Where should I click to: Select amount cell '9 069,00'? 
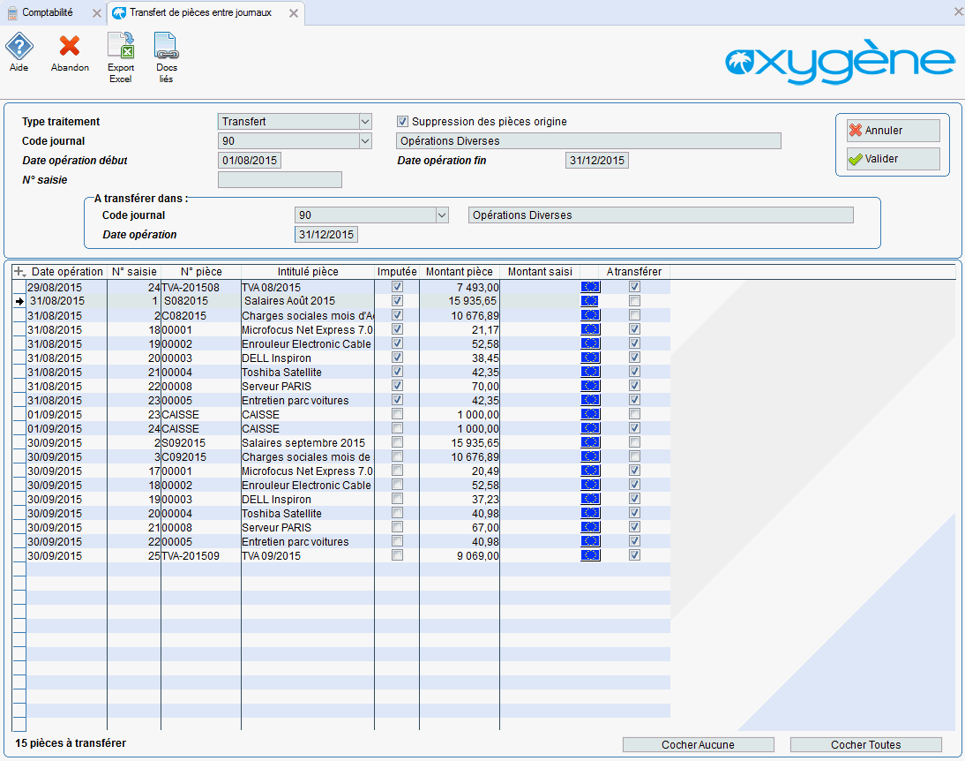[459, 556]
